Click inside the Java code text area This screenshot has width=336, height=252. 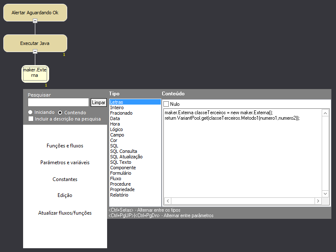point(242,160)
